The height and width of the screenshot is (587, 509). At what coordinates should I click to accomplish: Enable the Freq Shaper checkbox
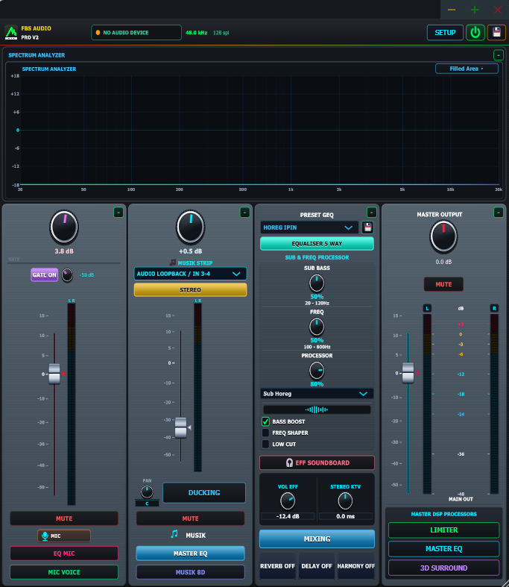coord(265,433)
